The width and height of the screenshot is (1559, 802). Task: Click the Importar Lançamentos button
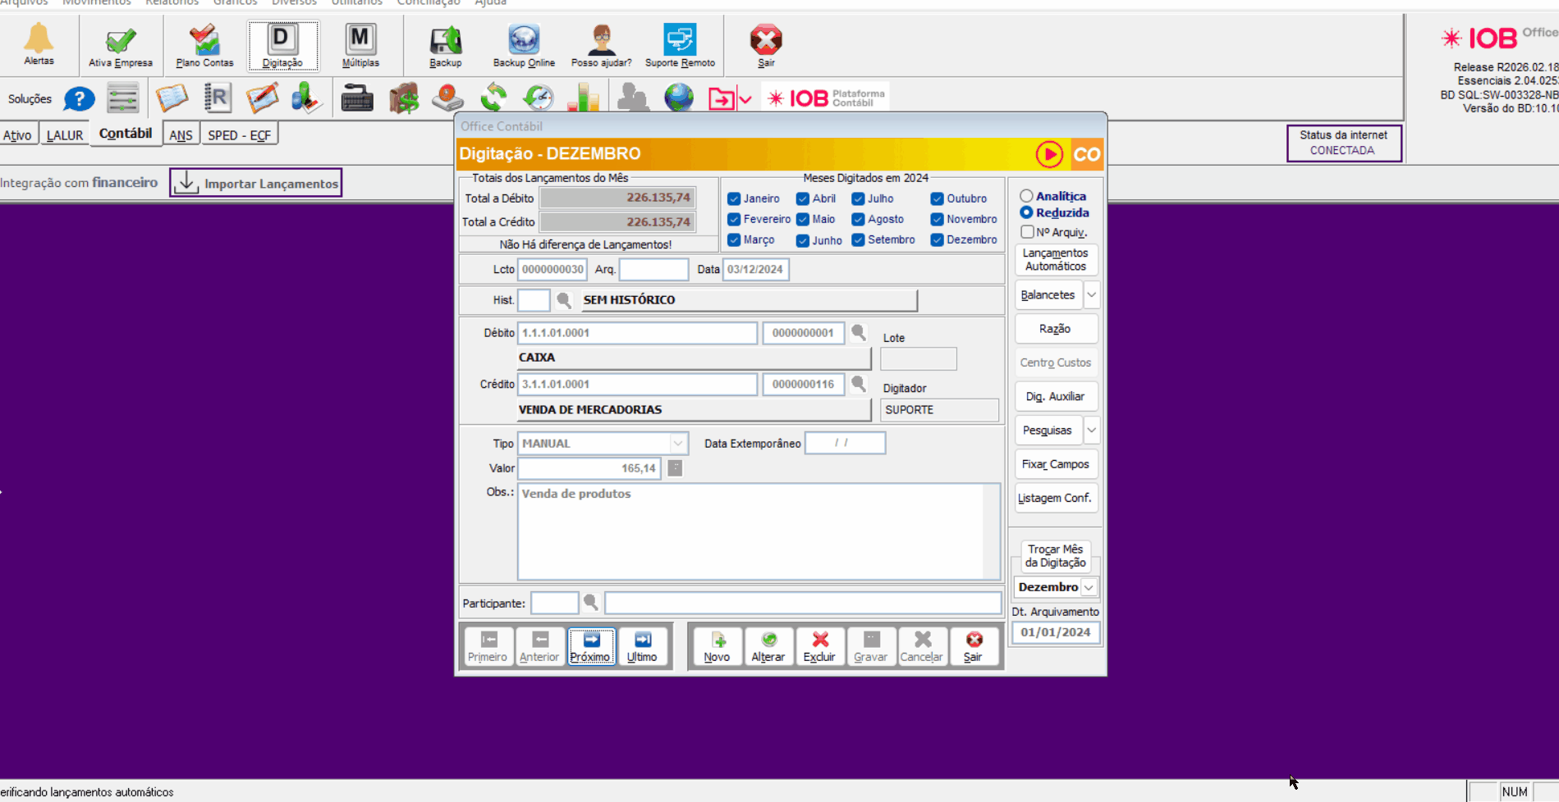256,183
